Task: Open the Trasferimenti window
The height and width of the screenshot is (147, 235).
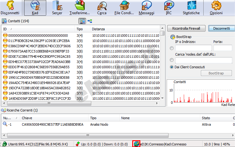Action: click(79, 7)
